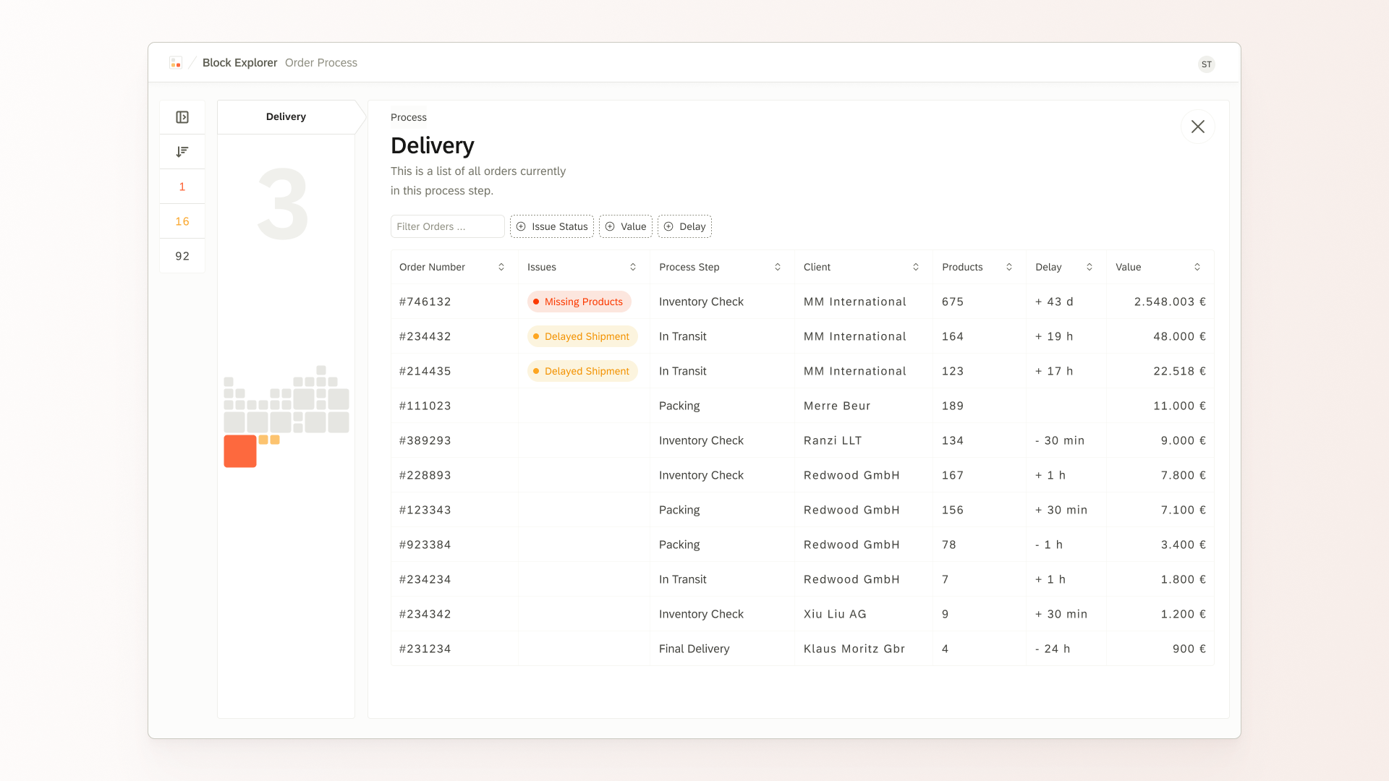Image resolution: width=1389 pixels, height=781 pixels.
Task: Open the Block Explorer breadcrumb link
Action: pos(239,63)
